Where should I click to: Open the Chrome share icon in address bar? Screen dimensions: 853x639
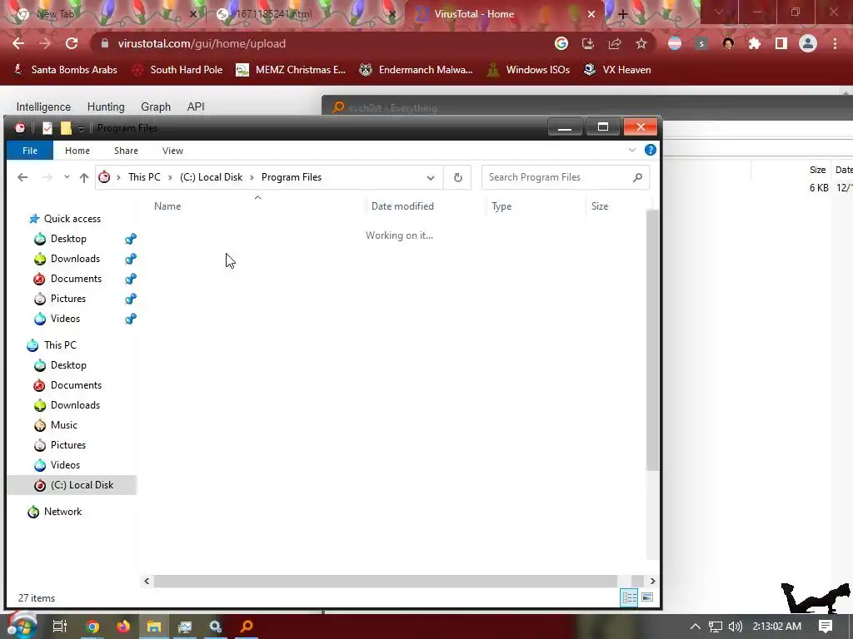click(615, 43)
